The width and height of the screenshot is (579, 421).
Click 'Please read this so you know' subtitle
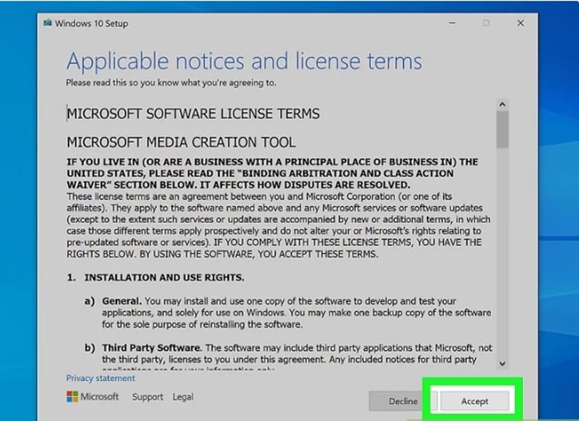tap(171, 82)
